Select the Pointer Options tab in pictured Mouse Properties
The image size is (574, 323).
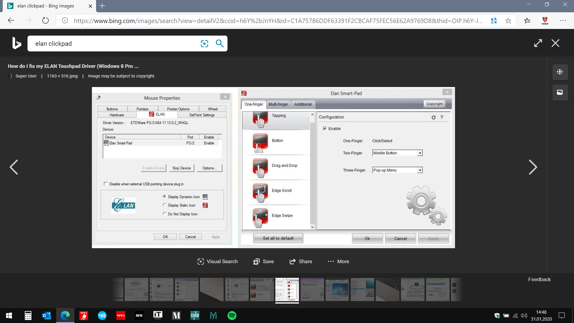(178, 109)
